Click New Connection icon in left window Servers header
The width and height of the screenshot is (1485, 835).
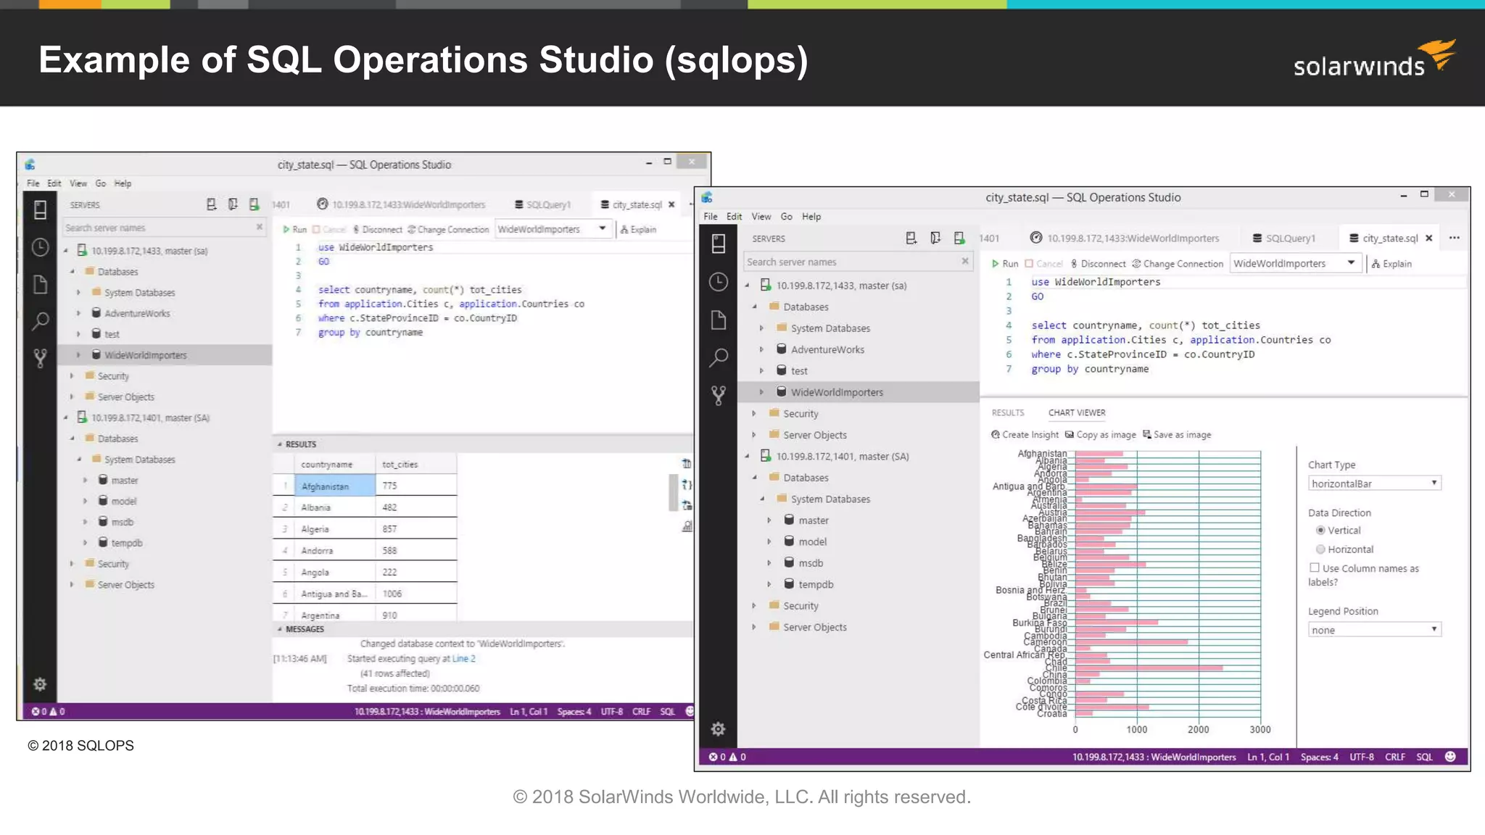pos(211,204)
